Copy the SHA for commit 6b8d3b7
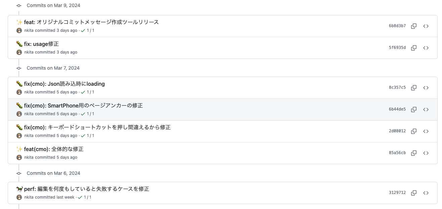 pos(414,26)
